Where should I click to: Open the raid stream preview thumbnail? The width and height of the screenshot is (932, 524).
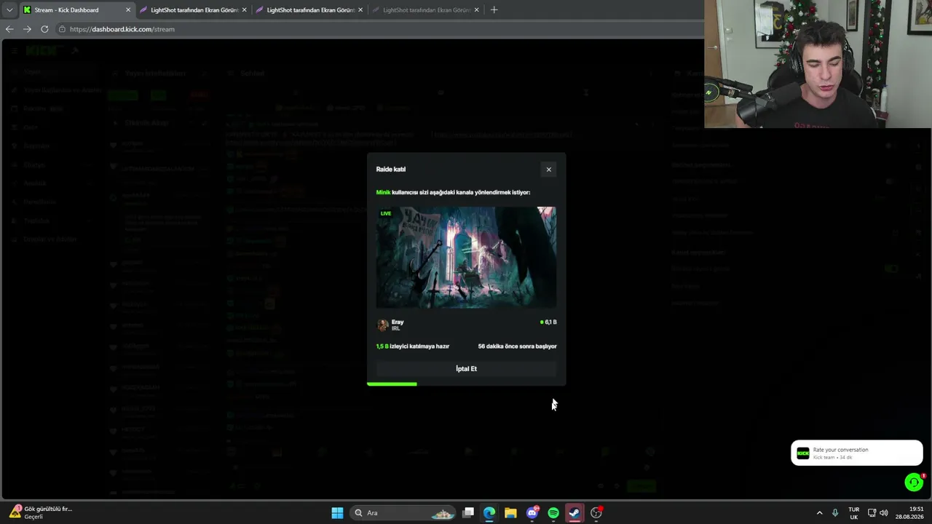coord(466,258)
